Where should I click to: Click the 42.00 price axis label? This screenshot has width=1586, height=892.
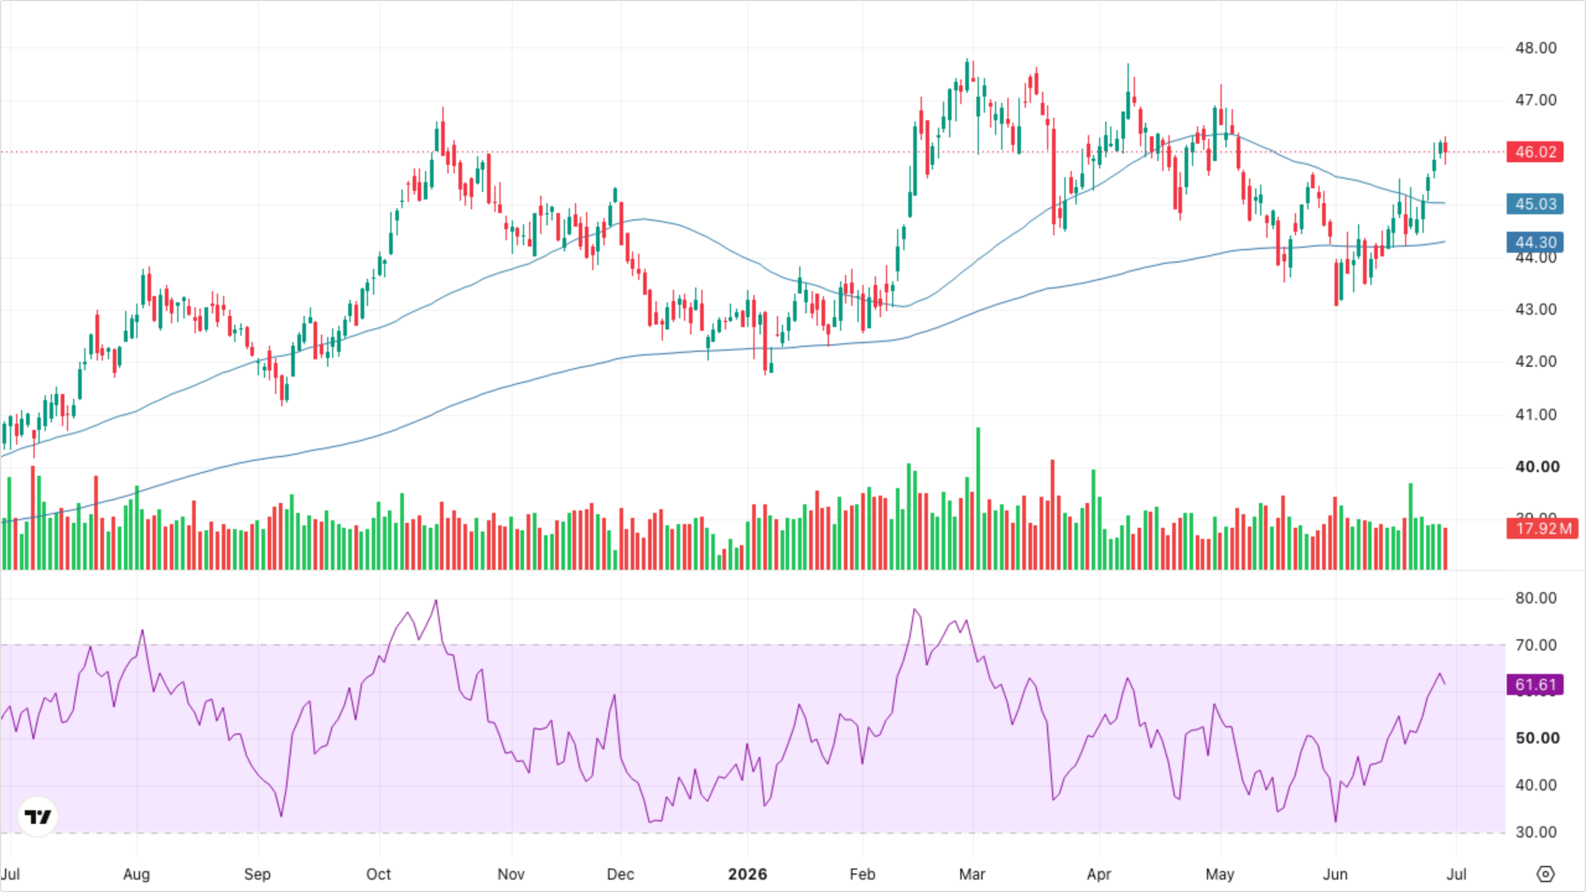click(1536, 361)
